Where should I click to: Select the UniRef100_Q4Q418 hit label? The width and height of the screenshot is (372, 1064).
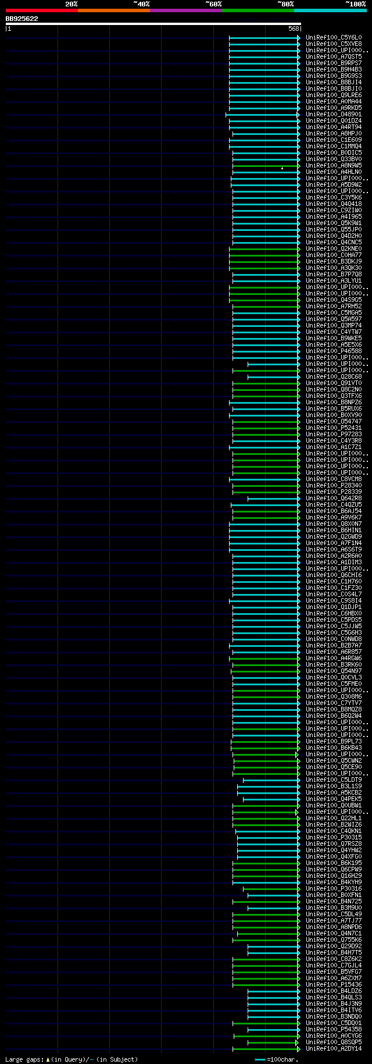(334, 204)
